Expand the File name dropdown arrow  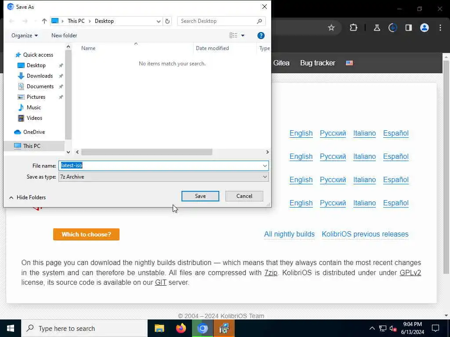(x=265, y=165)
